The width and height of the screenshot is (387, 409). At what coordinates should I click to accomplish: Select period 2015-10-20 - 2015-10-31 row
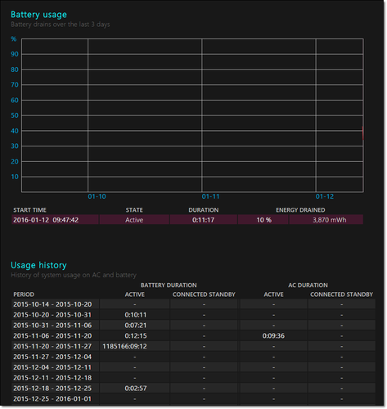(193, 315)
